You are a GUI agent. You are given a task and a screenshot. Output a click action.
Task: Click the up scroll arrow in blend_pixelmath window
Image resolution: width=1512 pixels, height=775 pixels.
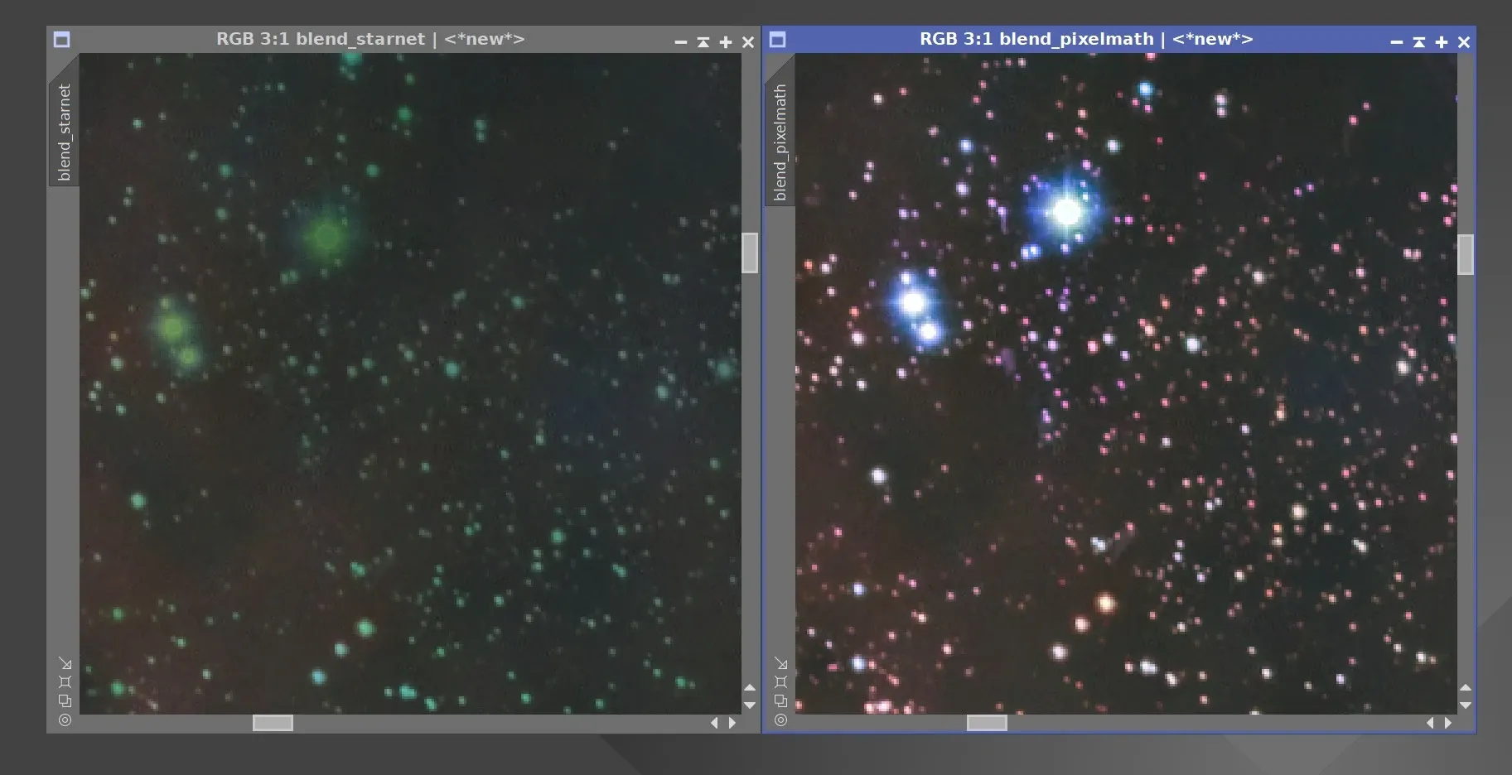click(1466, 688)
